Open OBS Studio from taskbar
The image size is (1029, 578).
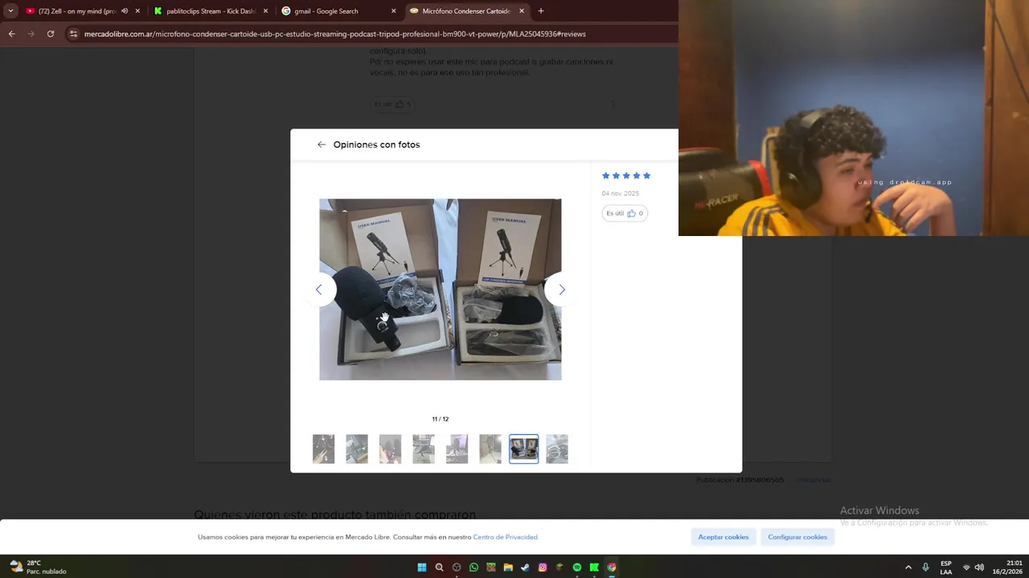point(457,567)
